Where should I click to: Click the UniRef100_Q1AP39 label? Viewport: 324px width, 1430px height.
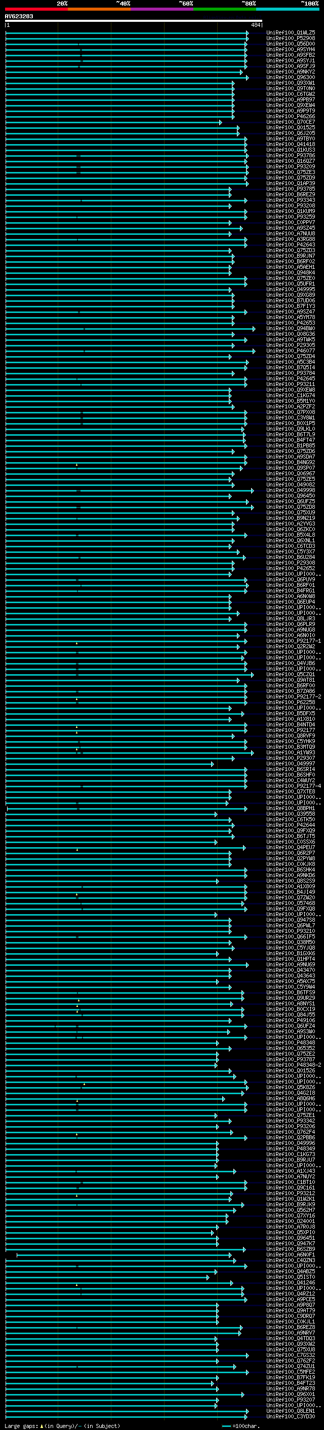coord(291,183)
